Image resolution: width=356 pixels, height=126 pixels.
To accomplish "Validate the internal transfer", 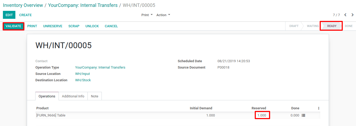I will click(x=14, y=26).
